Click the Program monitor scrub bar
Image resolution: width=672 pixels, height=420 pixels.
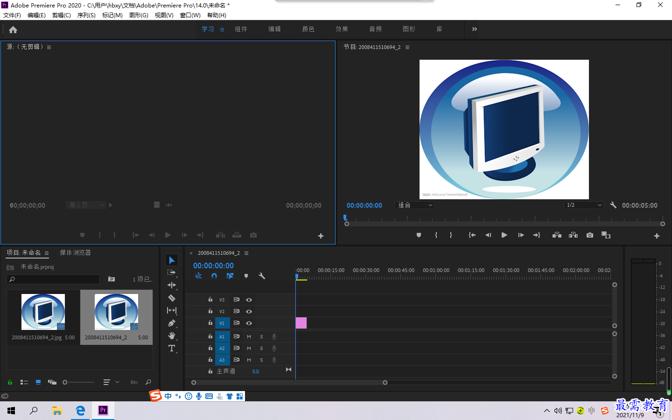(504, 224)
